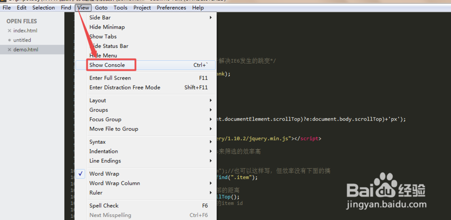The image size is (451, 220).
Task: Choose Spell Check option
Action: pos(146,205)
